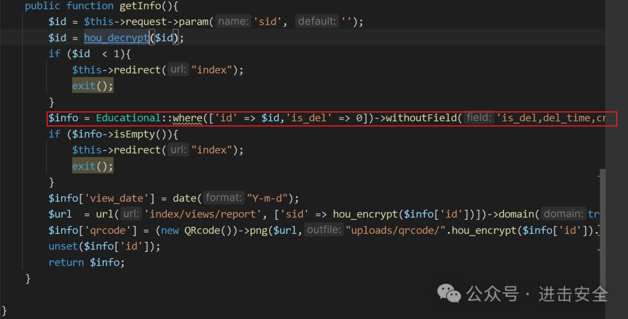Click the unset function call
Screen dimensions: 628x319
coord(63,246)
